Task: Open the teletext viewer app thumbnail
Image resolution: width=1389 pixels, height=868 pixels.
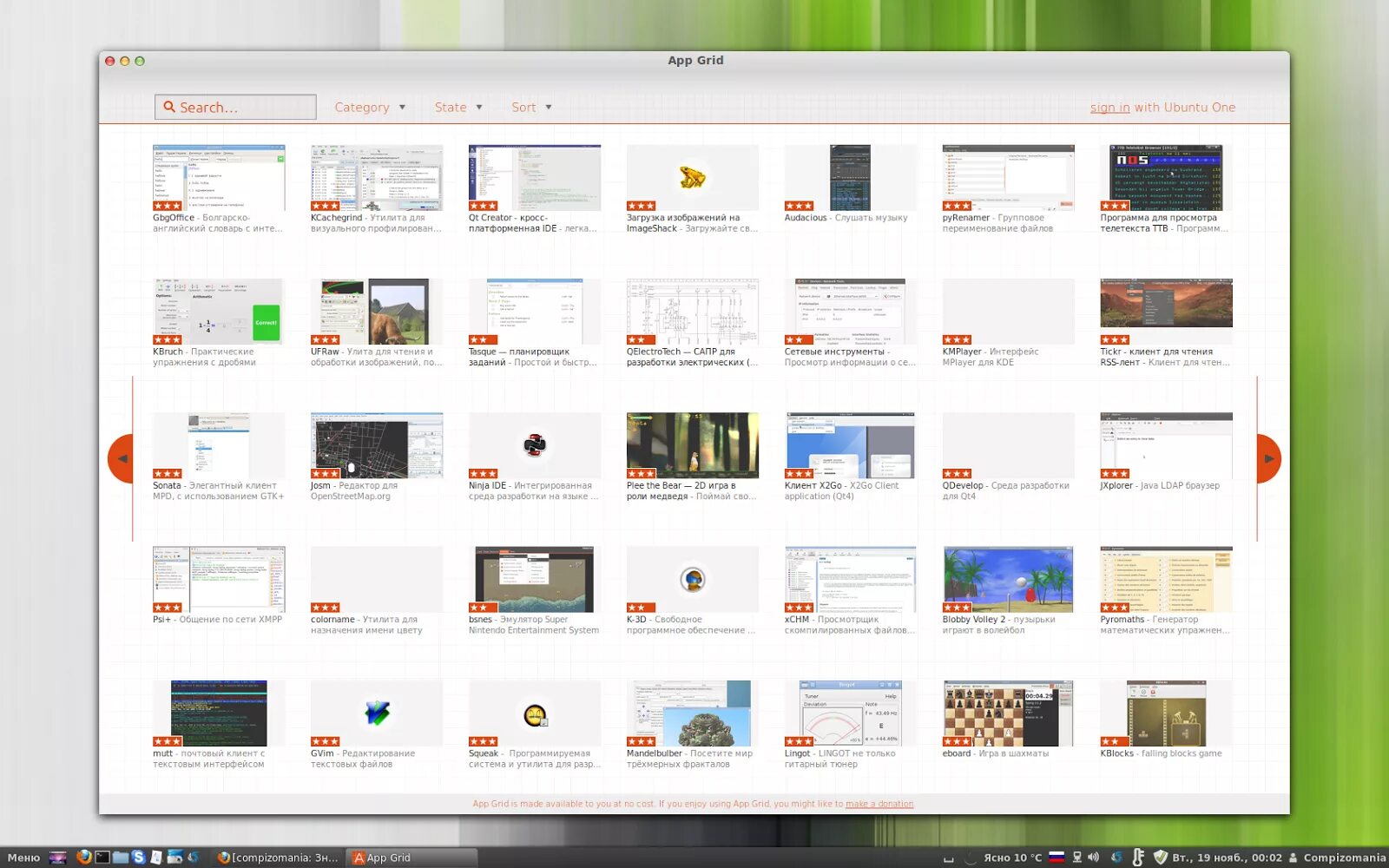Action: pos(1166,178)
